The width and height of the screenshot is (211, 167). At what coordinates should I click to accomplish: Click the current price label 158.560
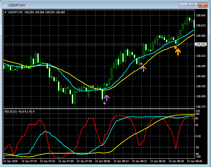(200, 44)
